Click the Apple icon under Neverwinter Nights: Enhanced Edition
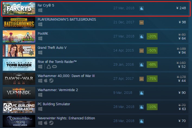 point(46,123)
